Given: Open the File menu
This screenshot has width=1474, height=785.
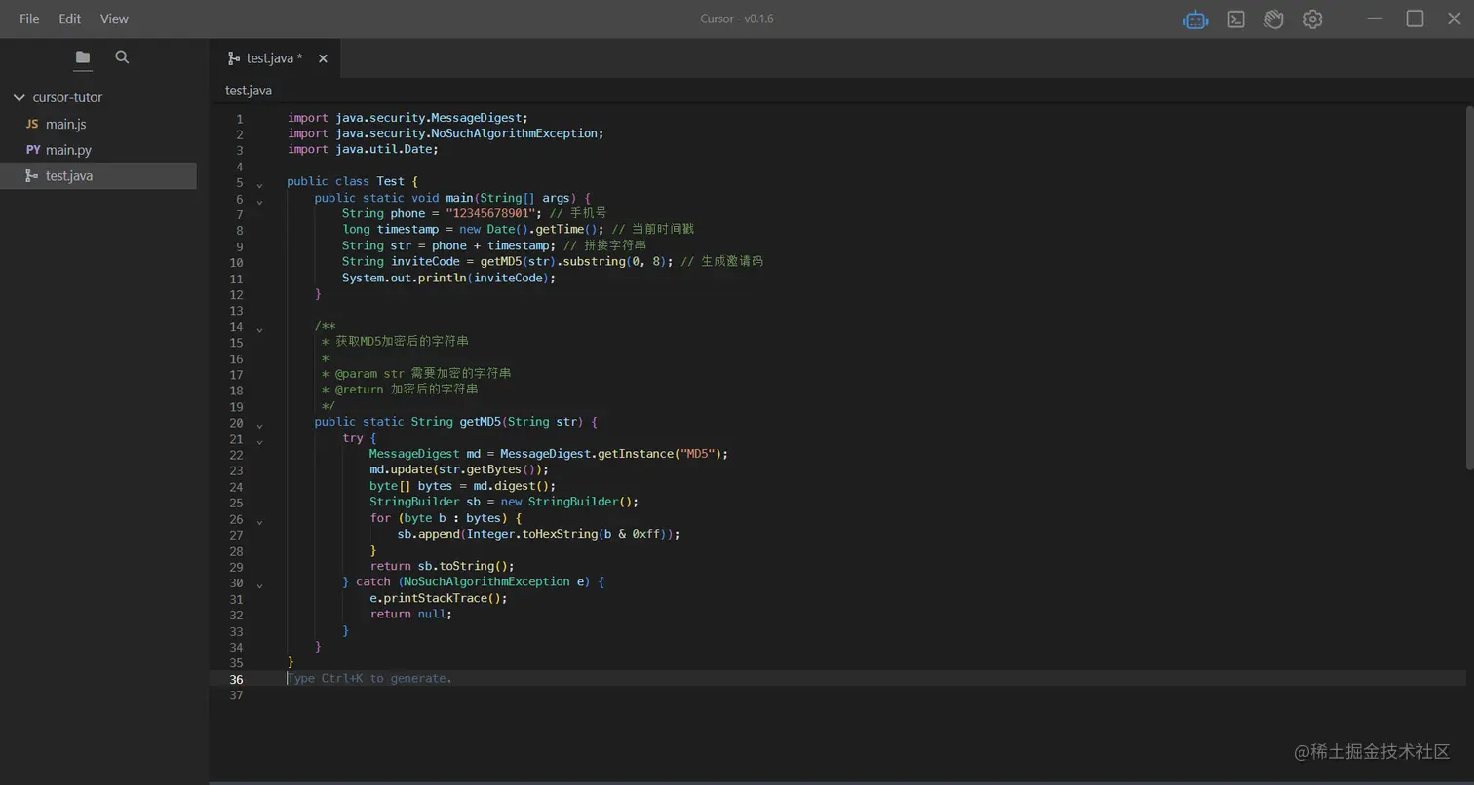Looking at the screenshot, I should tap(29, 19).
